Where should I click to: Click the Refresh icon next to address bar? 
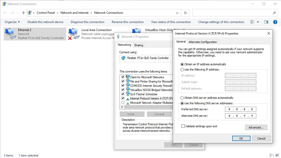185,13
